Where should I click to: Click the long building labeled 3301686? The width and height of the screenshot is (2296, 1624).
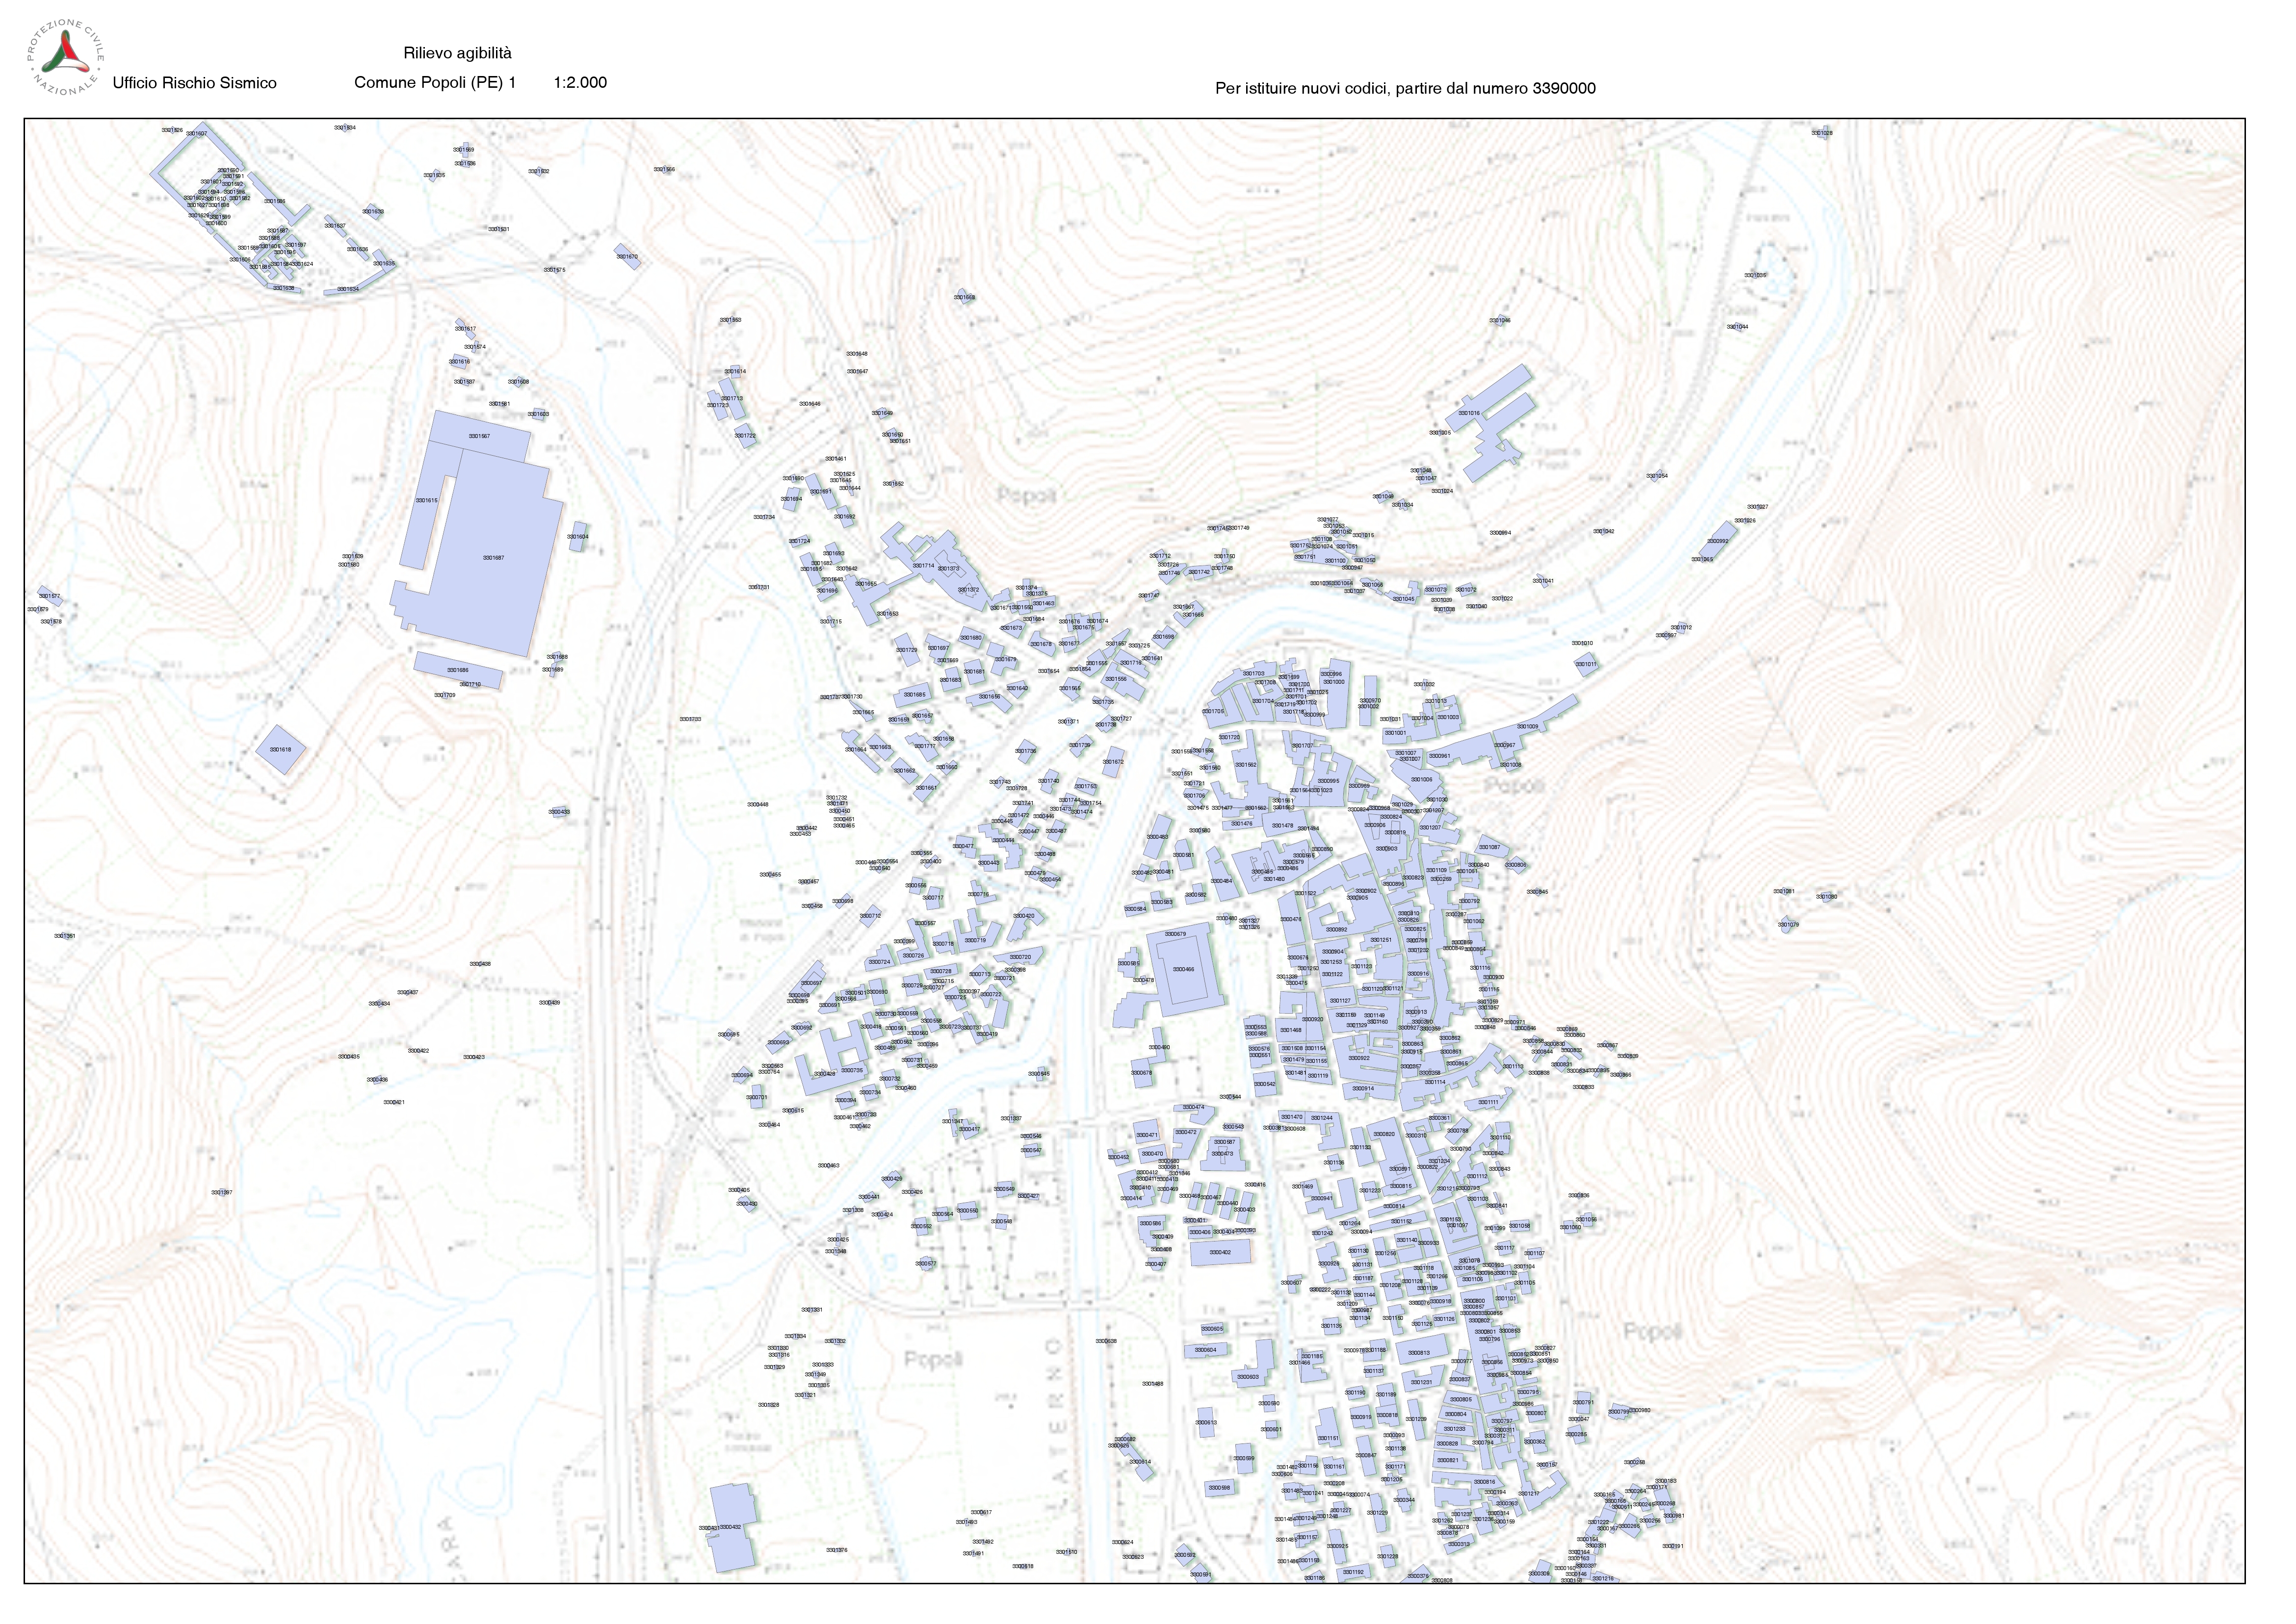click(x=457, y=669)
